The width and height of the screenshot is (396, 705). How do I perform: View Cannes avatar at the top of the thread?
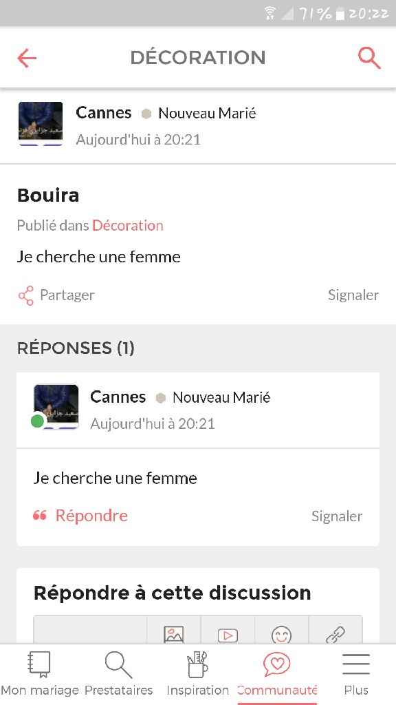[x=40, y=124]
